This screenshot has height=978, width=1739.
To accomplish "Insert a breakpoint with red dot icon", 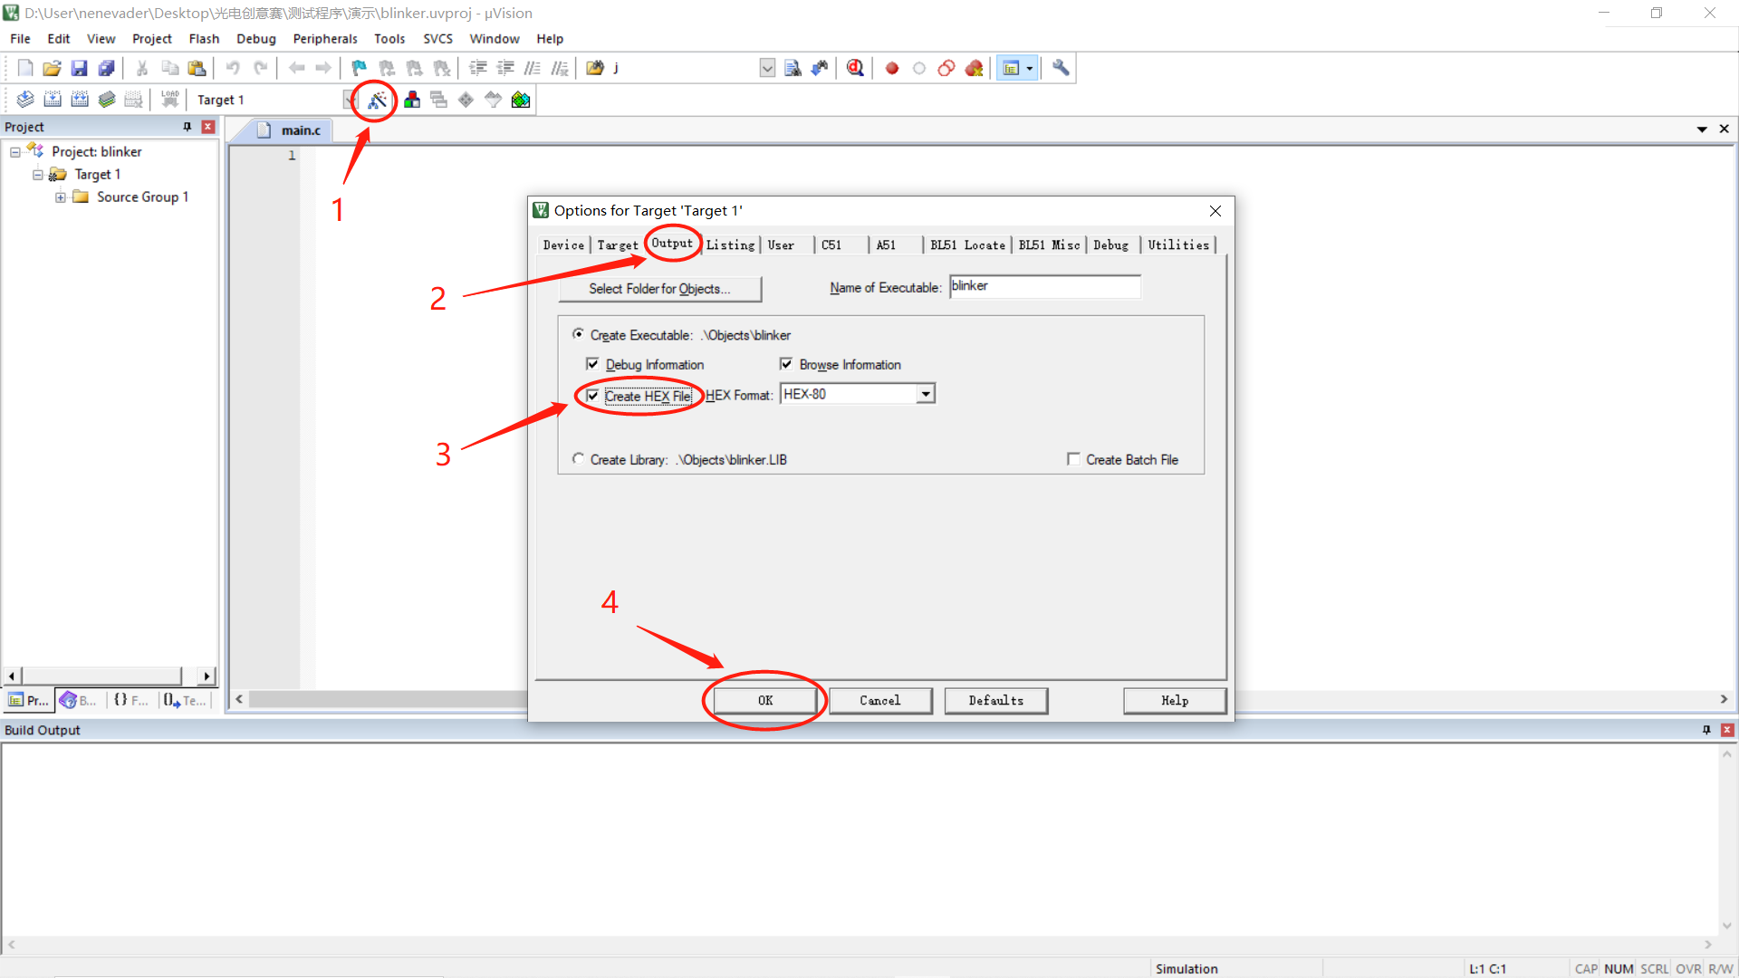I will 892,68.
